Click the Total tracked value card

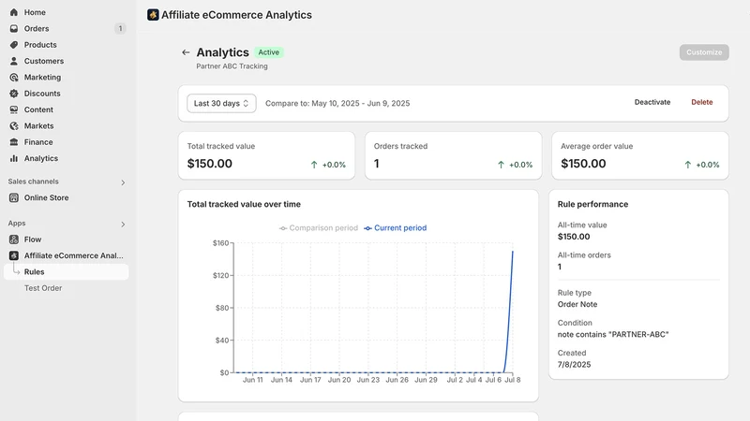coord(266,155)
